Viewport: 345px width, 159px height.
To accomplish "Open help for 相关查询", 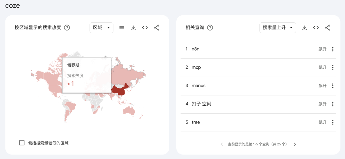I will [210, 28].
